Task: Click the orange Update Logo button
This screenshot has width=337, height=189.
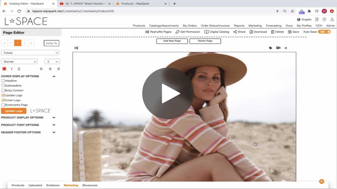Action: pos(14,111)
